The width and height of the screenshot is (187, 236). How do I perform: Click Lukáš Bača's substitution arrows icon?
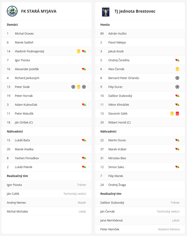(x=84, y=140)
